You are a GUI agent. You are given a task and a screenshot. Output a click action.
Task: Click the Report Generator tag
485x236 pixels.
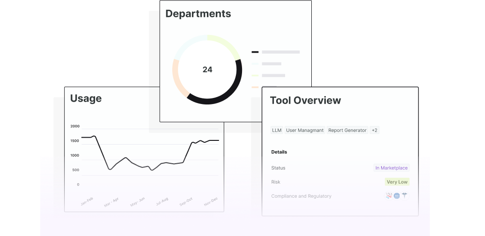347,131
